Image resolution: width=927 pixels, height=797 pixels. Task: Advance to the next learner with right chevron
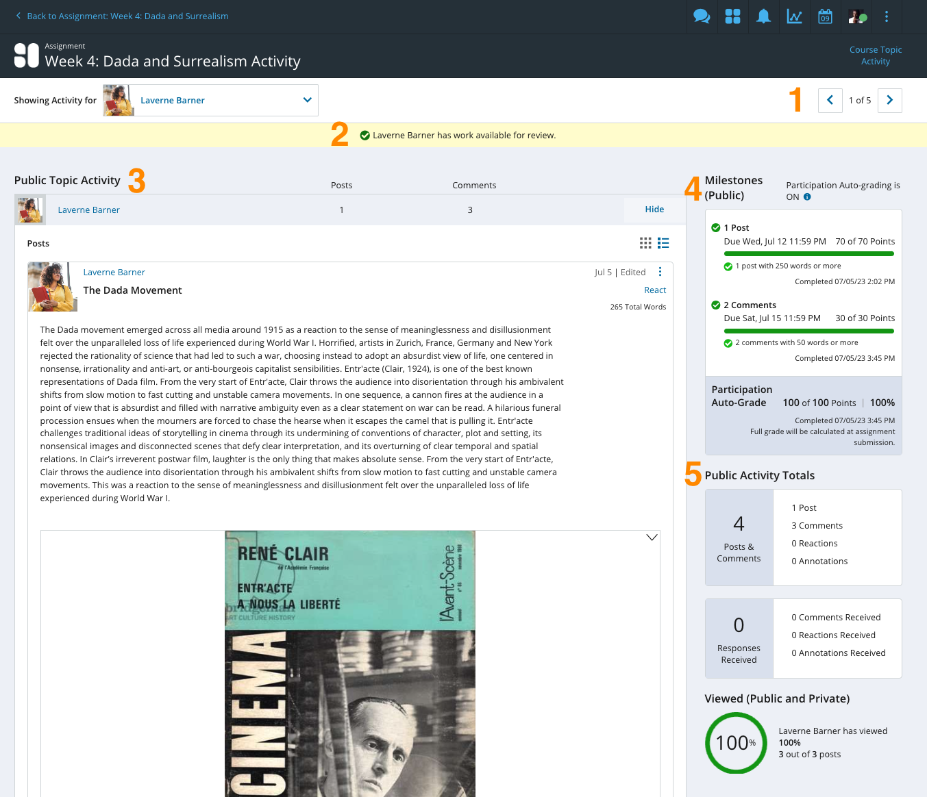coord(889,100)
